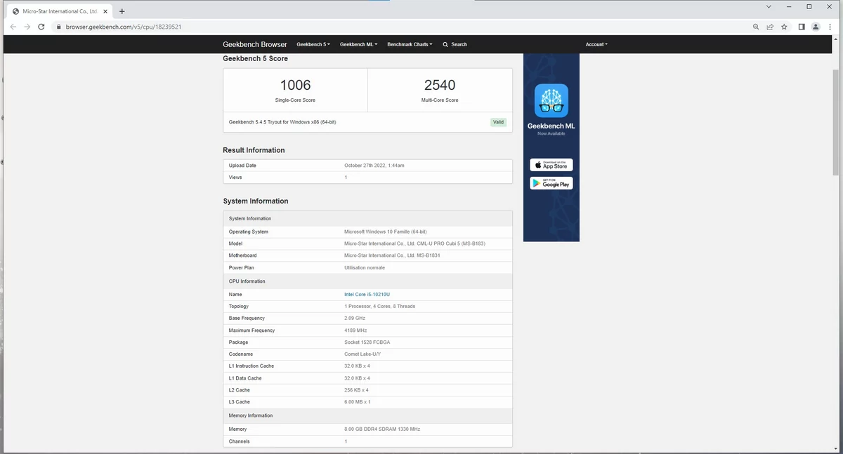843x454 pixels.
Task: Click the address bar URL
Action: coord(124,27)
